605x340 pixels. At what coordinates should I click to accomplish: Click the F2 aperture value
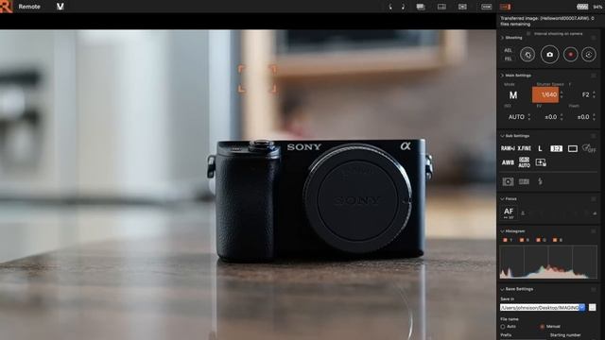pos(585,94)
